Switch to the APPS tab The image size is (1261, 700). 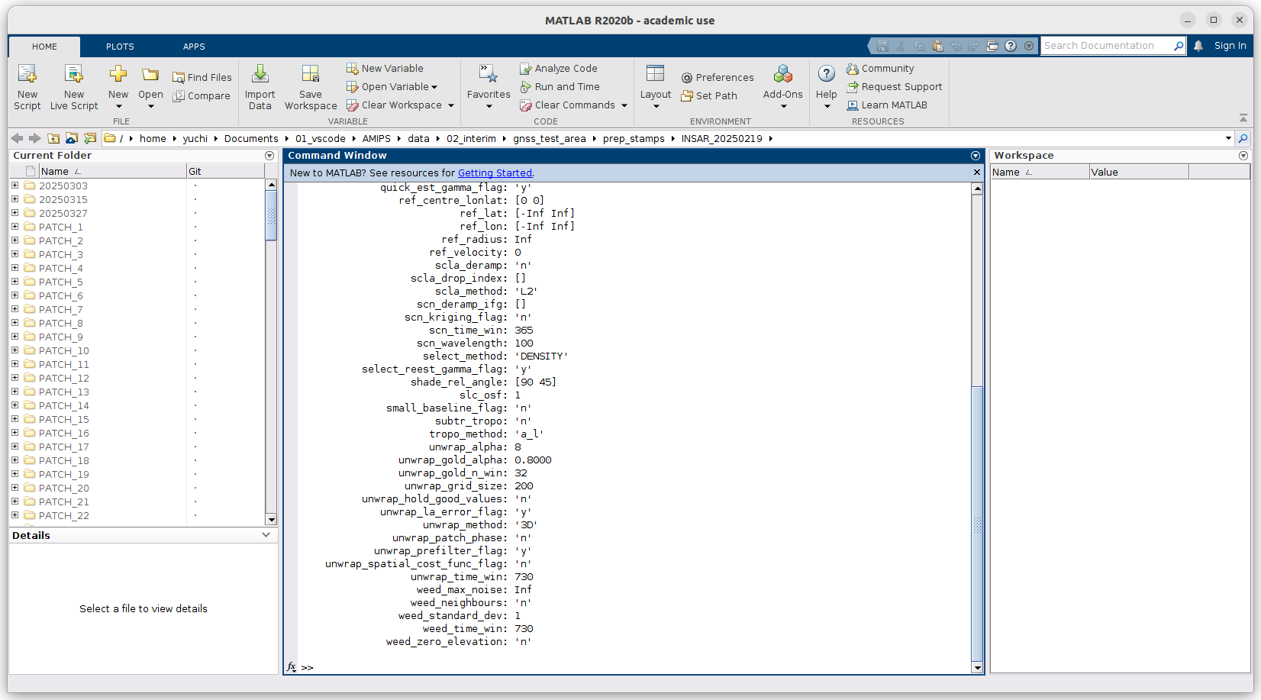tap(194, 47)
